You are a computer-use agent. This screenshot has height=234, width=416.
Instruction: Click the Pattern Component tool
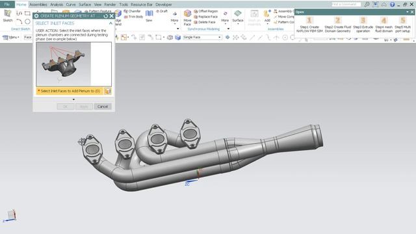(x=284, y=22)
